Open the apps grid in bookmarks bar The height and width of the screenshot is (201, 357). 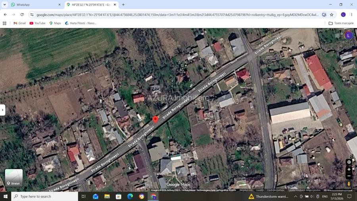[x=4, y=23]
